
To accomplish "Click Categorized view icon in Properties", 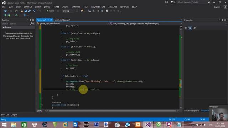I will 186,28.
